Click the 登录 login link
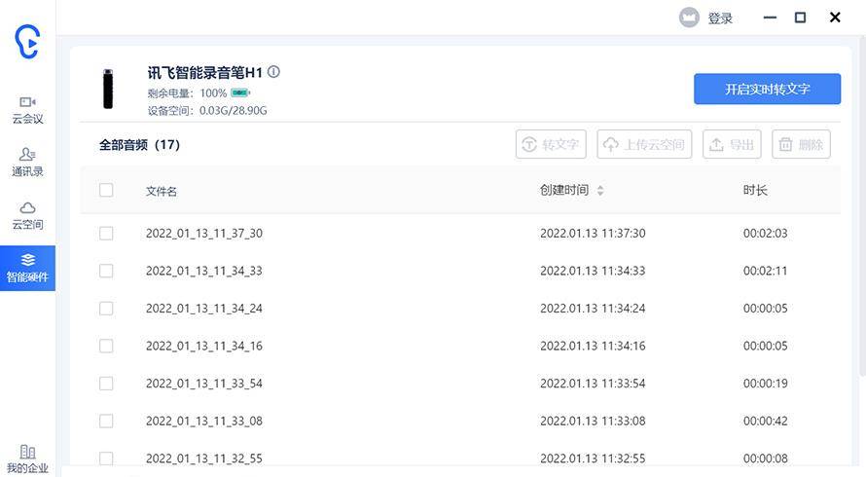This screenshot has width=866, height=477. coord(720,18)
